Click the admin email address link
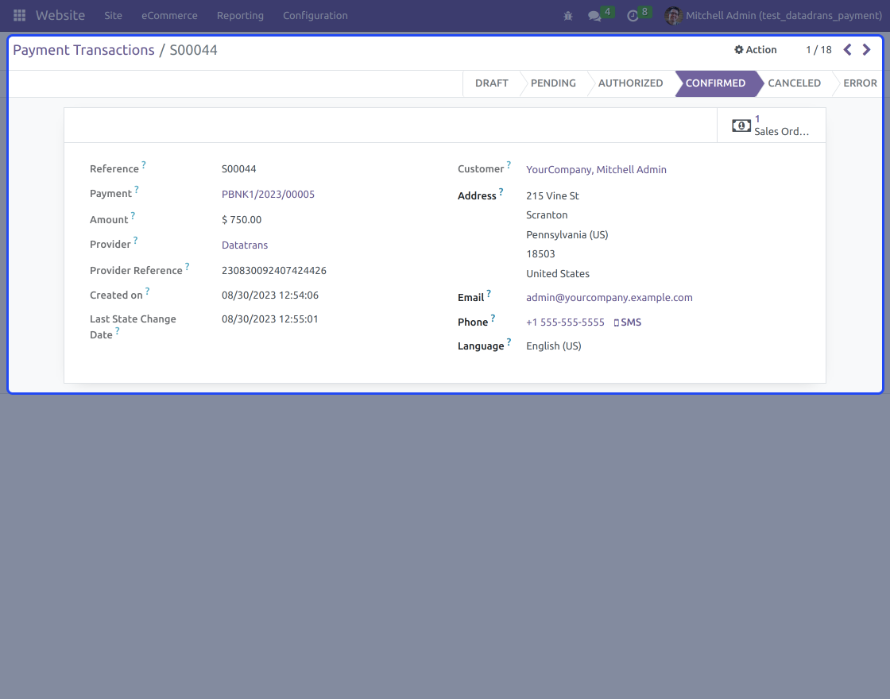 [x=609, y=298]
